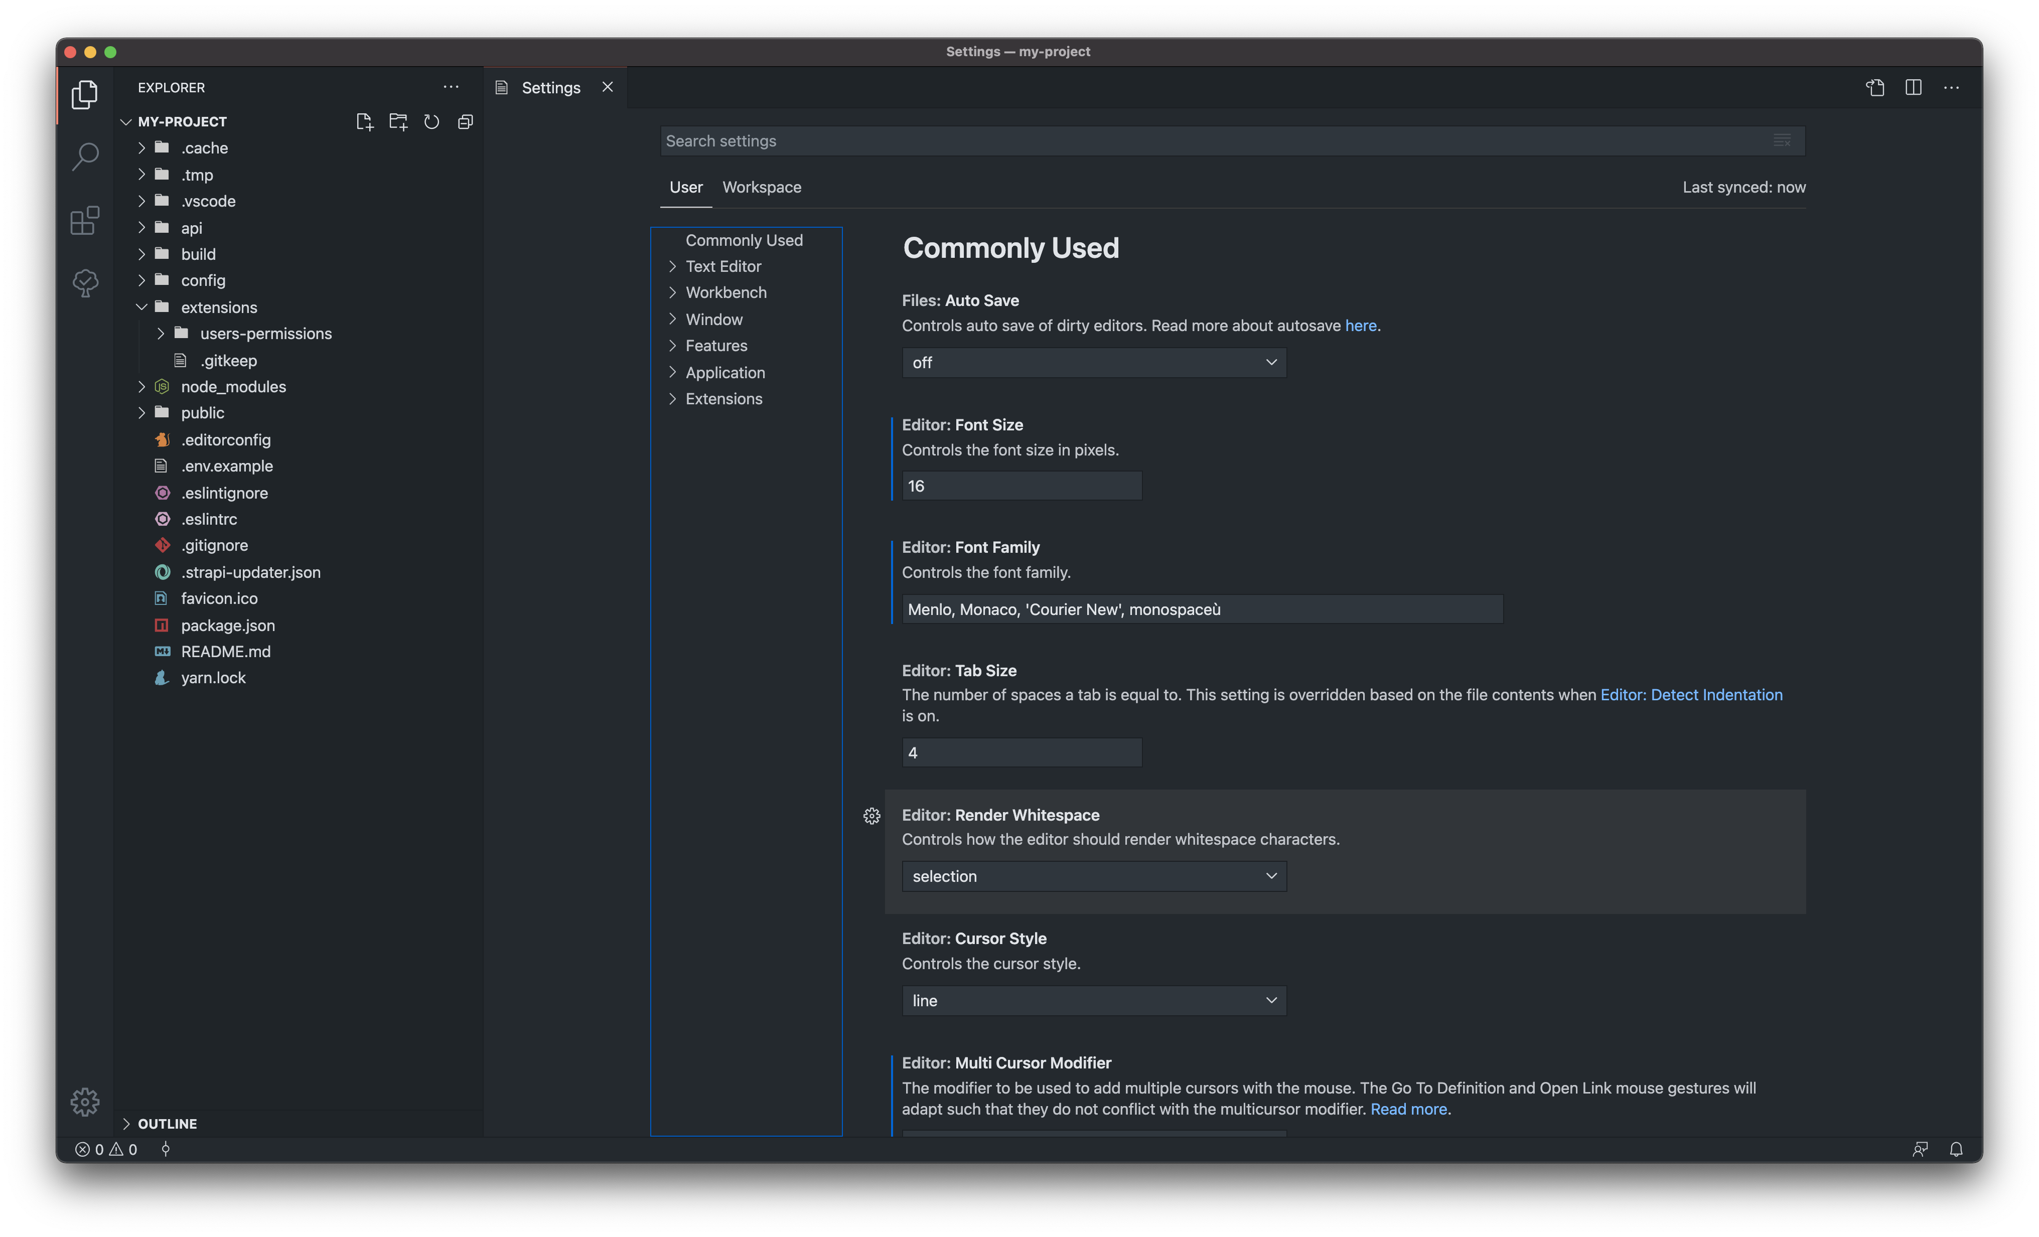
Task: Open the Cursor Style dropdown
Action: (1094, 1000)
